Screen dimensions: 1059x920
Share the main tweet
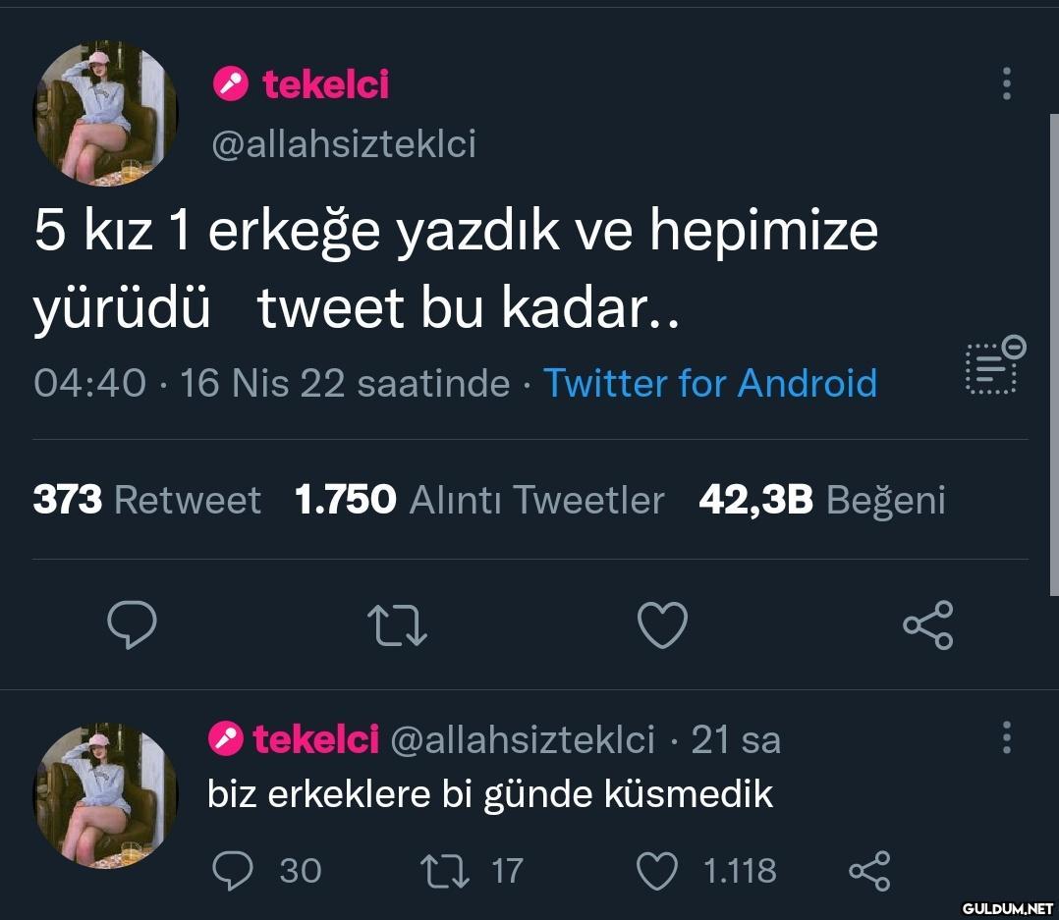tap(927, 625)
